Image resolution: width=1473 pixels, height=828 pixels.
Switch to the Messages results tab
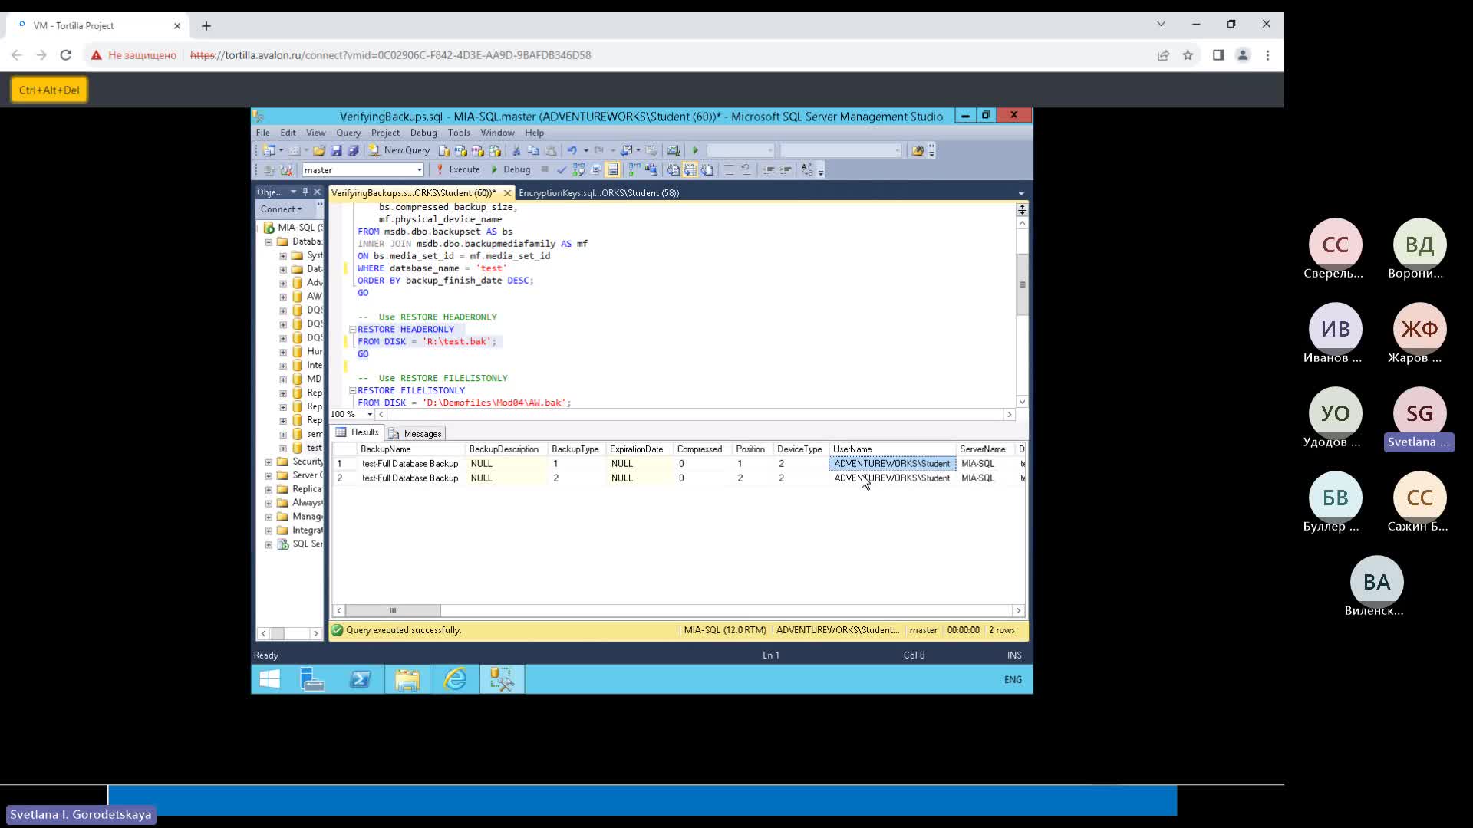pyautogui.click(x=416, y=433)
